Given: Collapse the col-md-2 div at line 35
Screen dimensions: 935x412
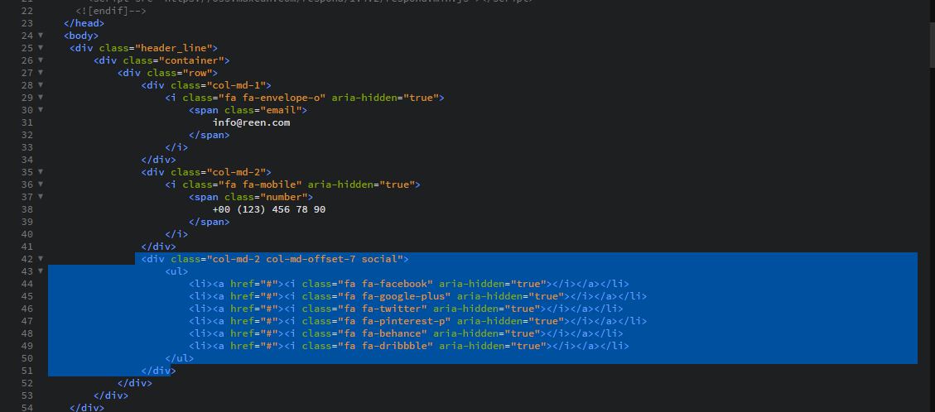Looking at the screenshot, I should tap(41, 172).
